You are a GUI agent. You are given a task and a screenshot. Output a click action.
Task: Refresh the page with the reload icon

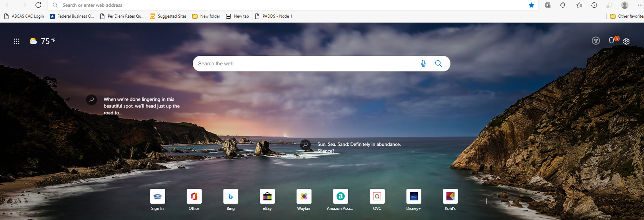tap(38, 5)
